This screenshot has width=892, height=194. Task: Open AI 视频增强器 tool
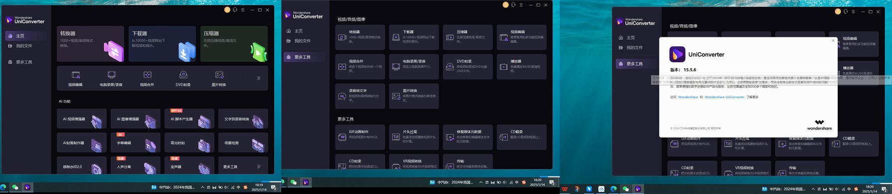click(82, 119)
